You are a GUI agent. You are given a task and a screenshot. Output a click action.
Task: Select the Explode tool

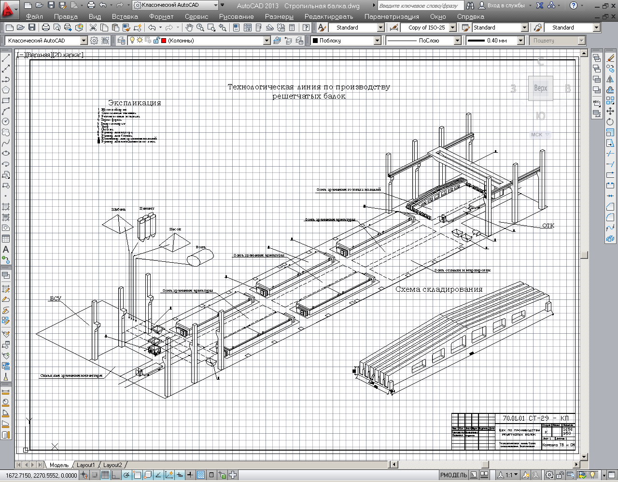tap(610, 239)
